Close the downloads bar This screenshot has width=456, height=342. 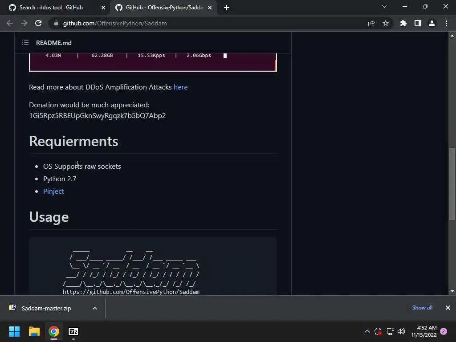click(x=448, y=308)
